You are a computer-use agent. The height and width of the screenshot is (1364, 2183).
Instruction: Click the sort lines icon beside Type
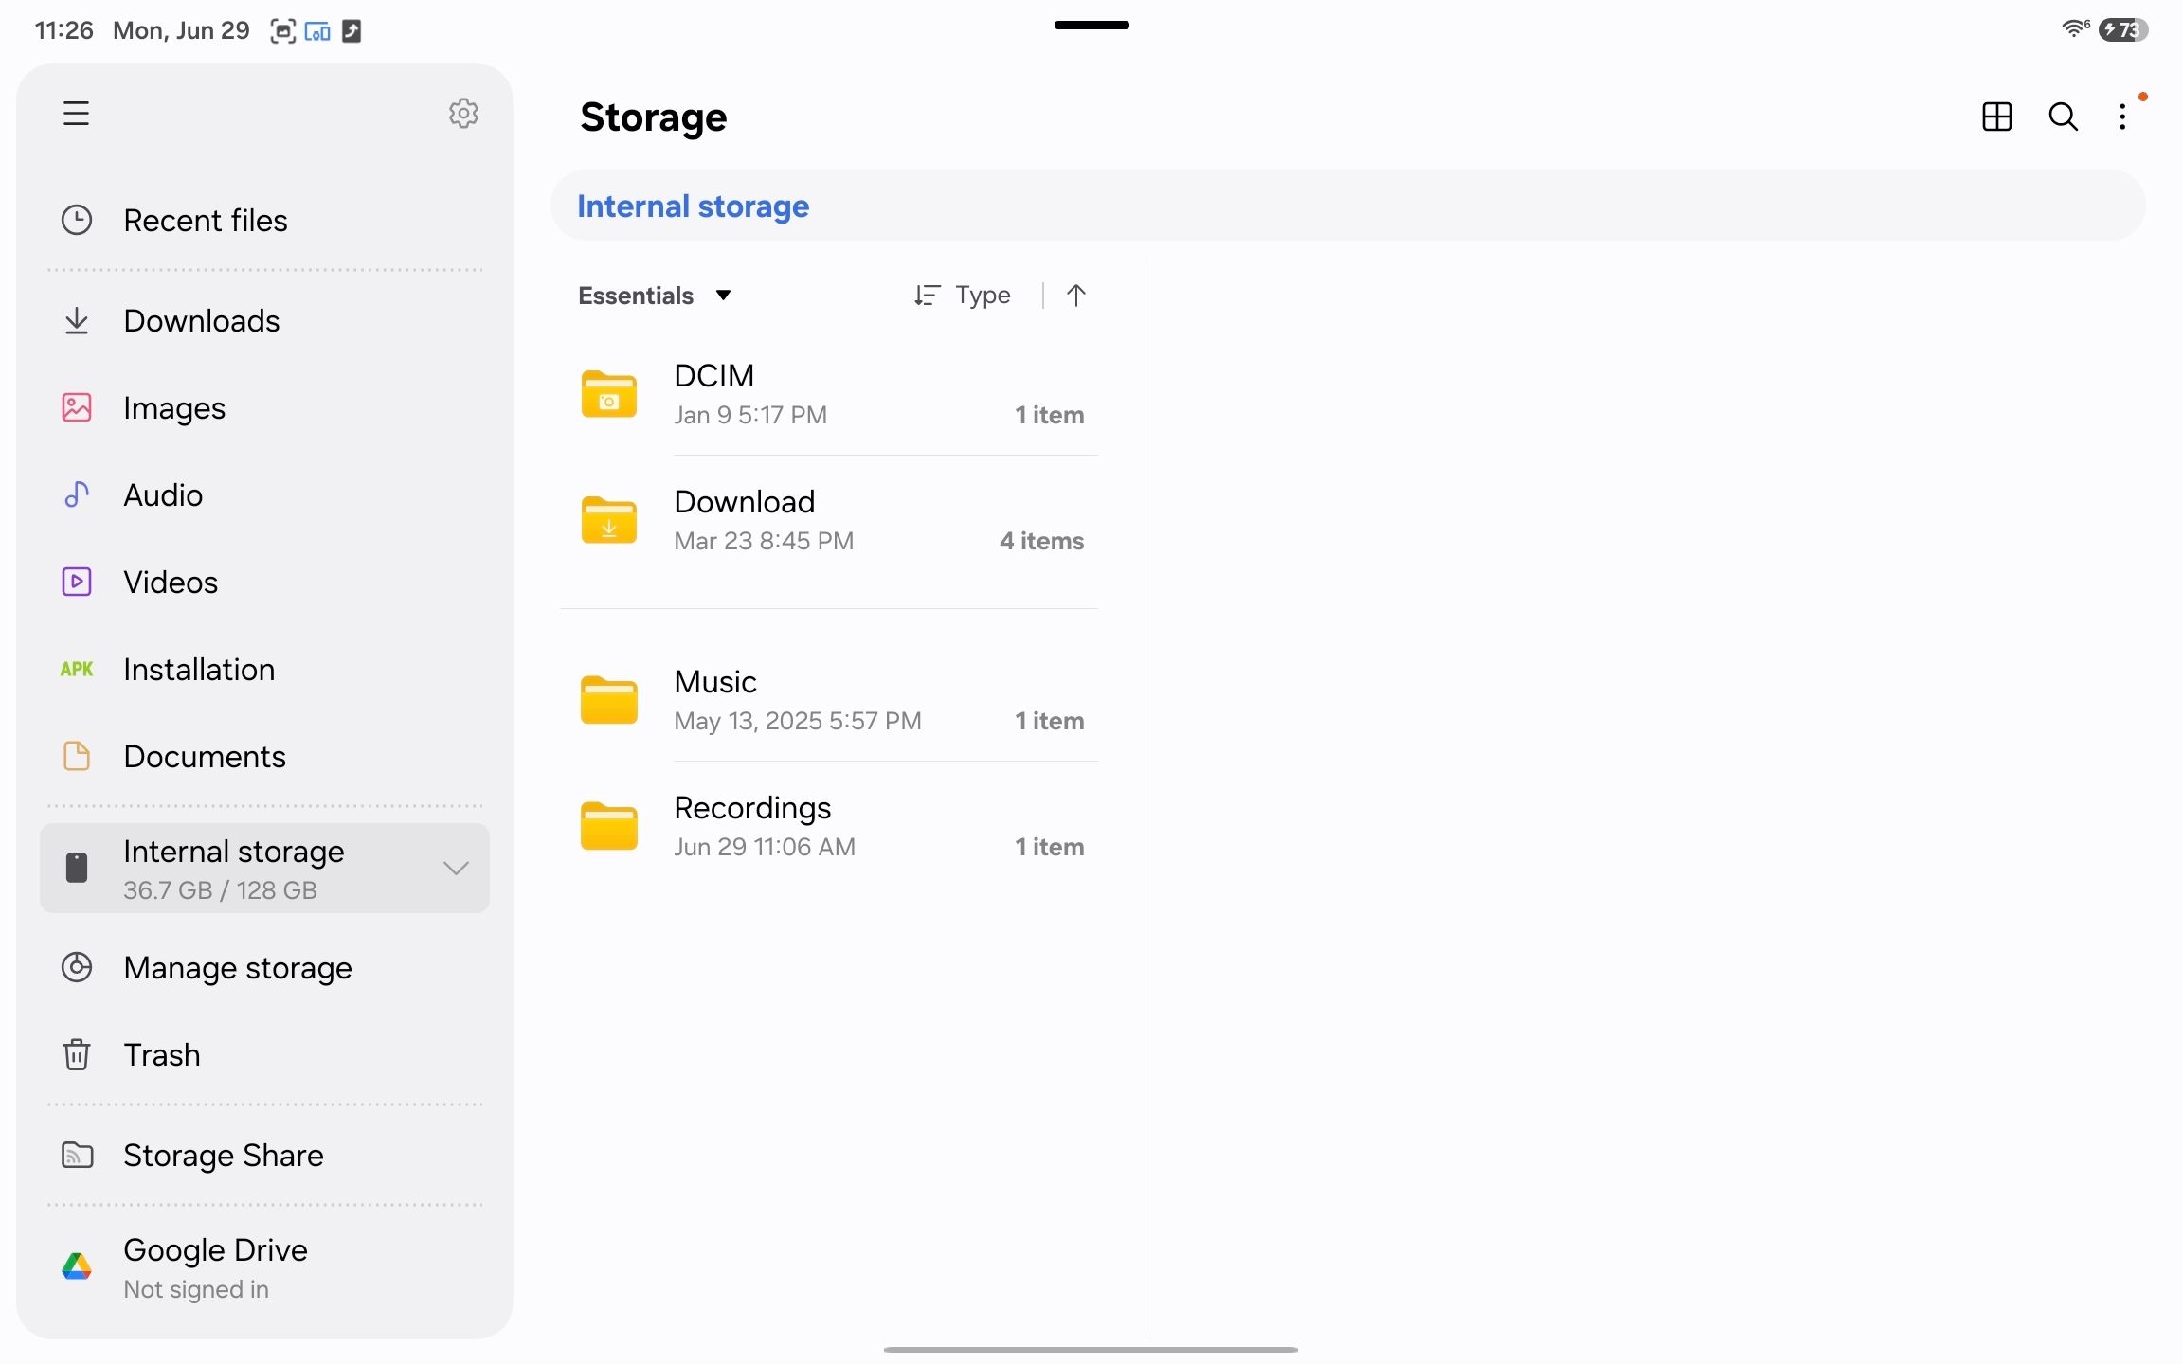(x=927, y=296)
